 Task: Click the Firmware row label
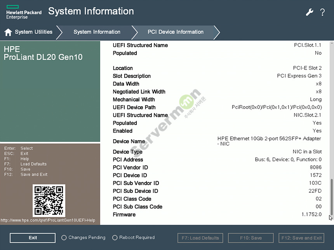(124, 215)
